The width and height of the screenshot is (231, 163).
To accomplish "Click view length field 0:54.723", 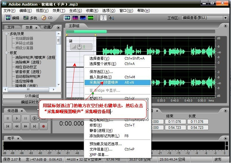I will pos(198,127).
